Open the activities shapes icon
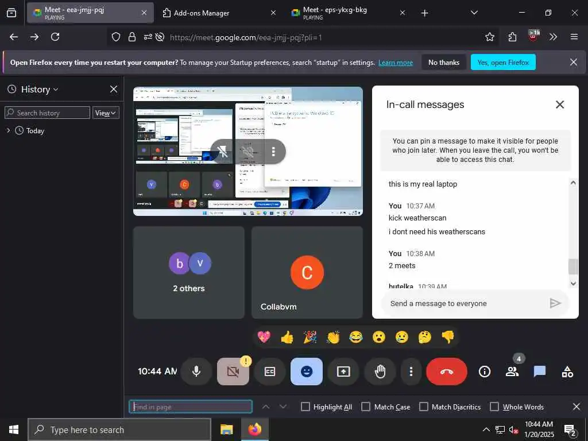 pyautogui.click(x=567, y=372)
